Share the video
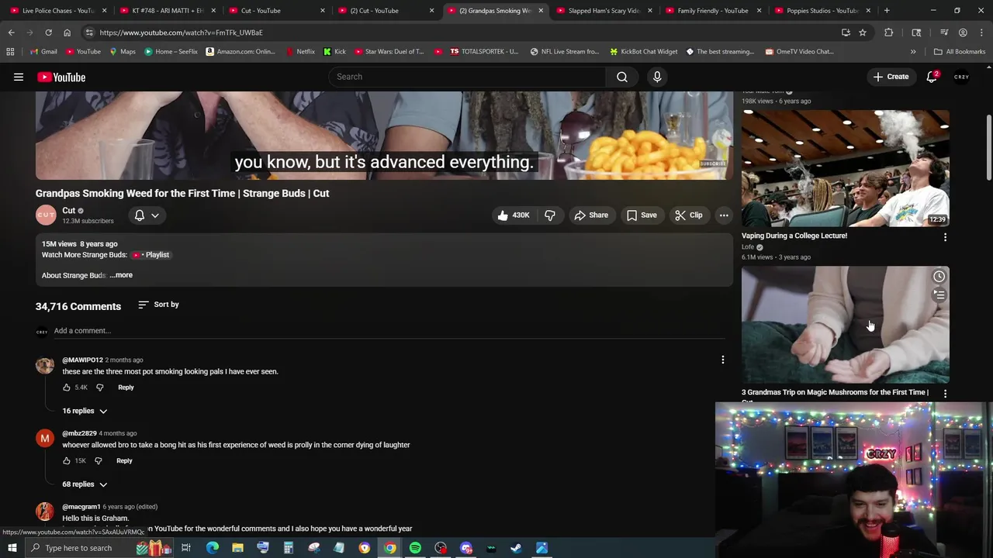Viewport: 993px width, 558px height. [x=591, y=215]
